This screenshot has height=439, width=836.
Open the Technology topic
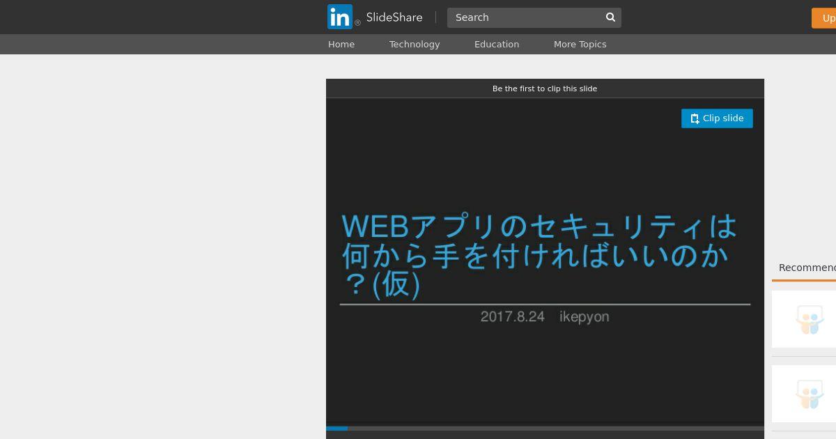coord(415,44)
